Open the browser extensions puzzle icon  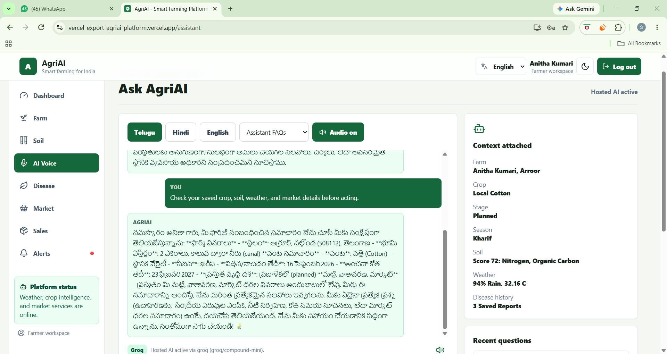[618, 27]
